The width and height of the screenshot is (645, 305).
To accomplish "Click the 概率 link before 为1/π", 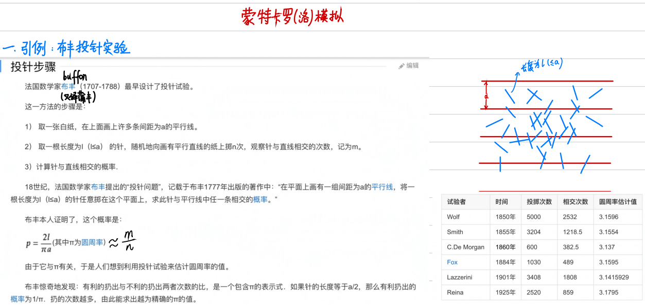I will tap(18, 299).
